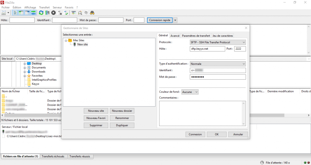Open the Affichage menu

(x=30, y=7)
